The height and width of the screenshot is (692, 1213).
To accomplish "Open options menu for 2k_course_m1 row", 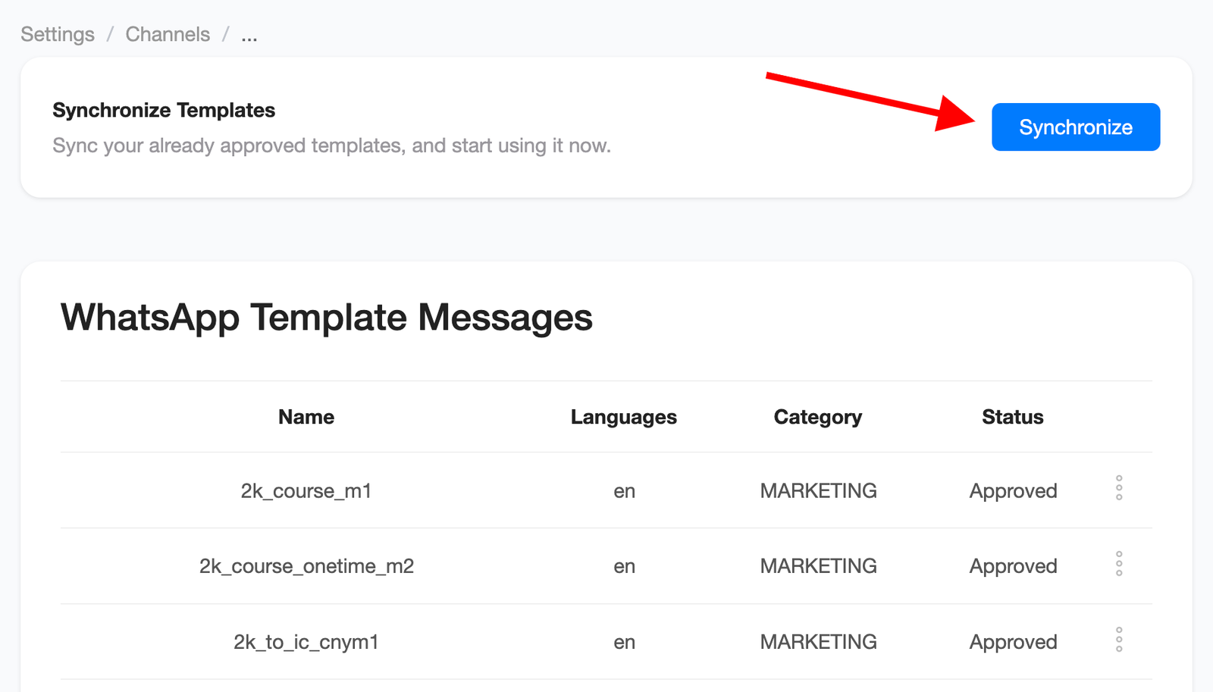I will point(1119,488).
